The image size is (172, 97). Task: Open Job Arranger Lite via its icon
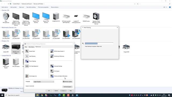point(27,76)
